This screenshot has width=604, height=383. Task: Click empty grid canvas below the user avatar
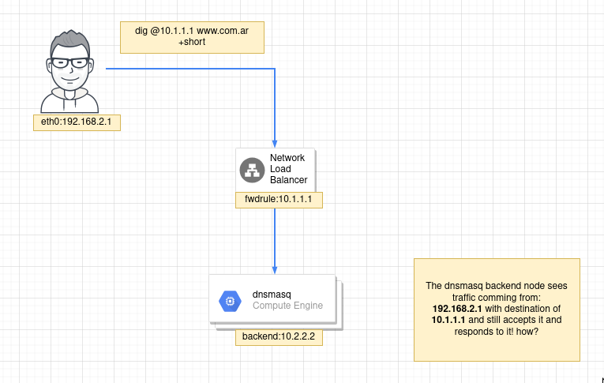click(71, 237)
